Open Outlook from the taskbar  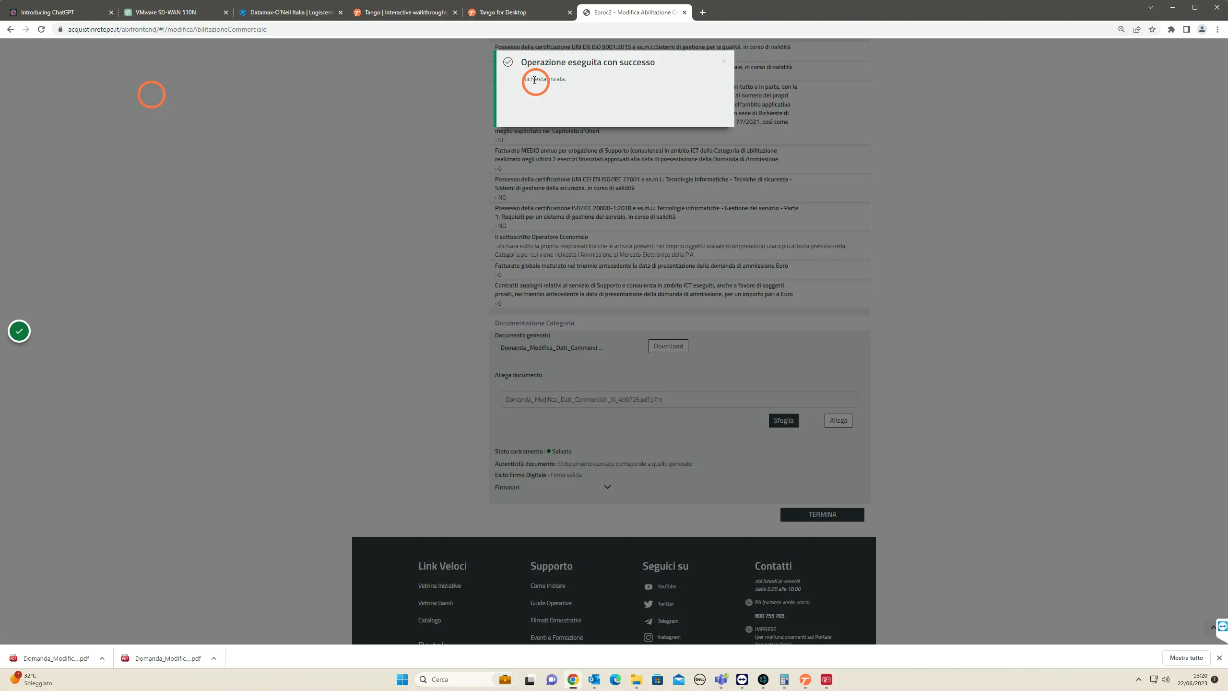594,679
